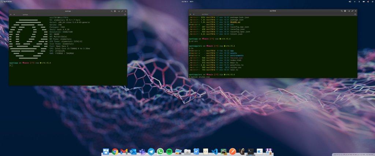
Task: Click the Gmail dock icon
Action: coord(124,151)
